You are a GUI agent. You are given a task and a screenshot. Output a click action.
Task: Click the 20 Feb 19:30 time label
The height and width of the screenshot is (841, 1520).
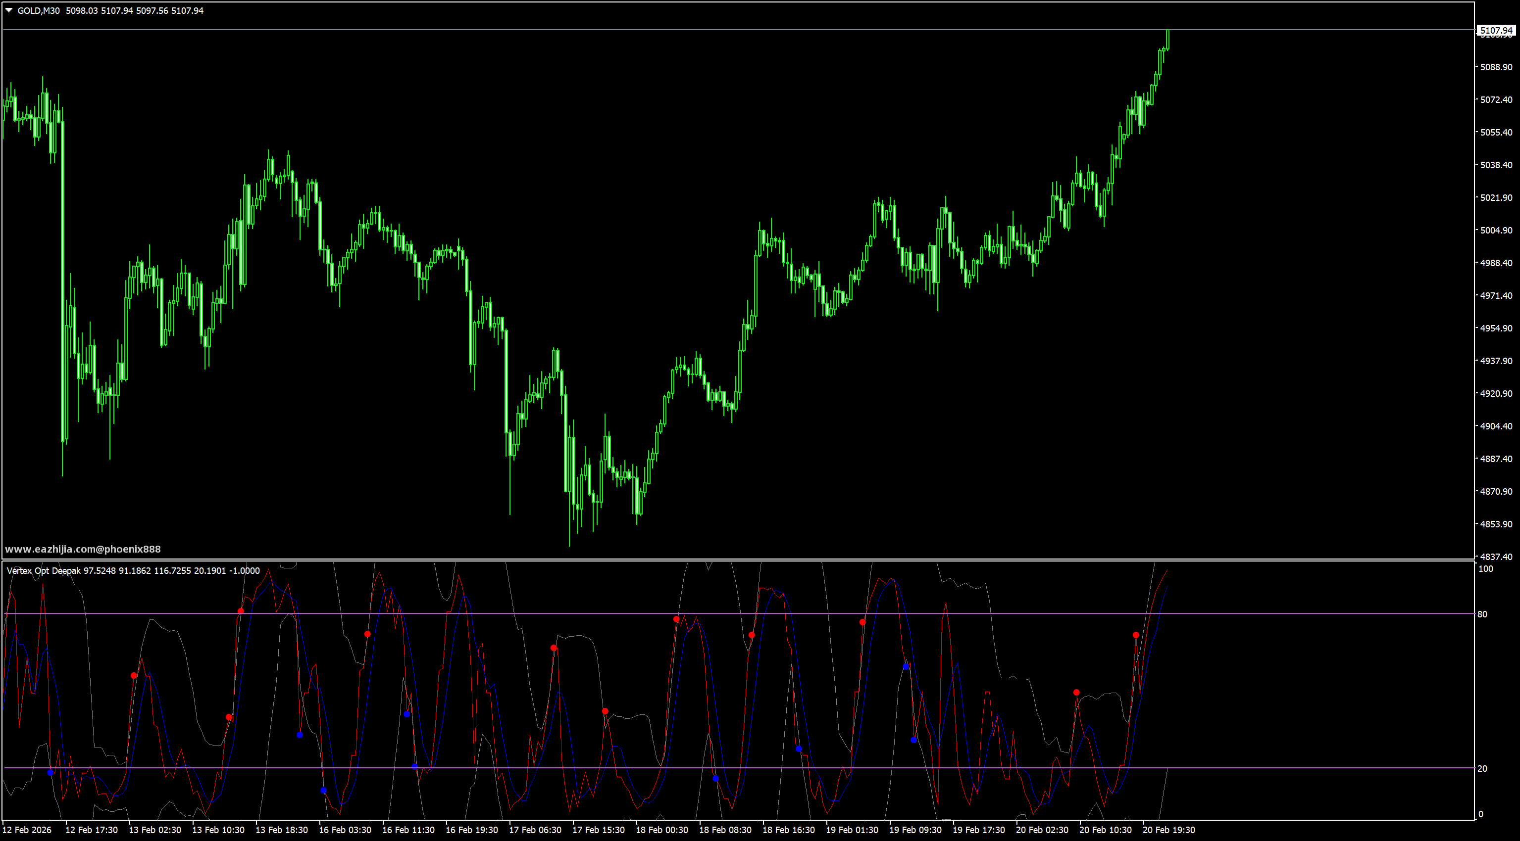pos(1169,830)
